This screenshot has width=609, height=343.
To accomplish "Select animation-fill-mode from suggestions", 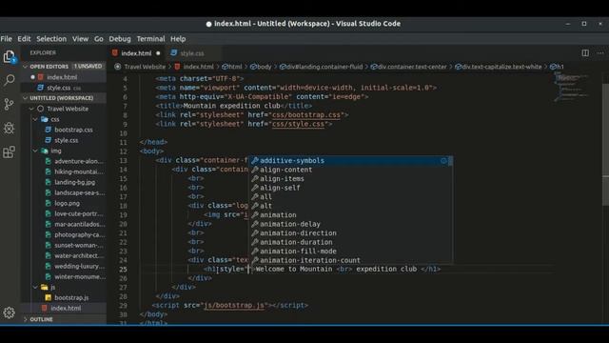I will (351, 252).
